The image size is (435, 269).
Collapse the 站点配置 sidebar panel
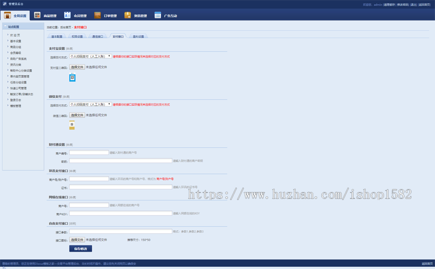point(5,26)
